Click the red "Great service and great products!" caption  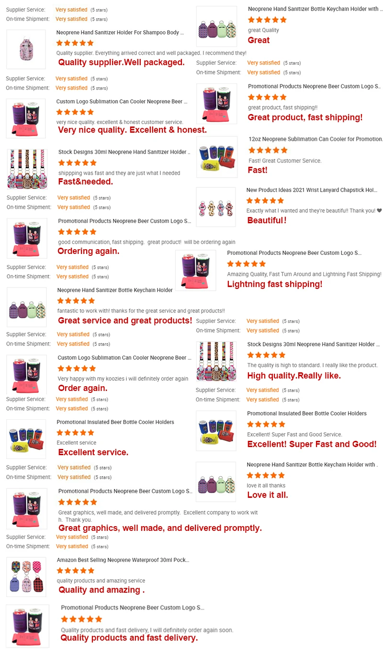click(x=125, y=321)
